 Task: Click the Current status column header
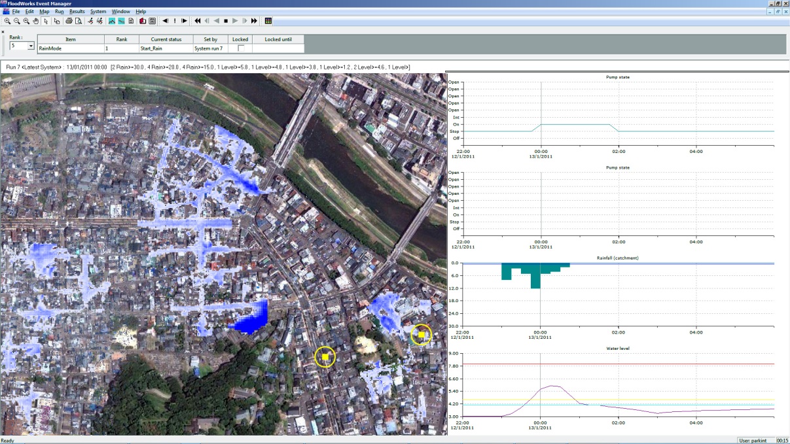point(166,39)
